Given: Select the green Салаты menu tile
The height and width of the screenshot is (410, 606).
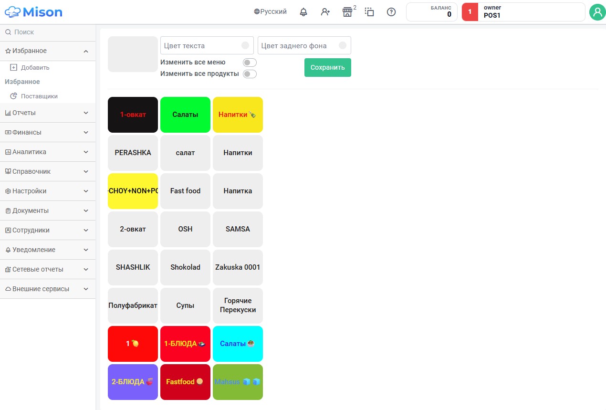Looking at the screenshot, I should point(185,115).
